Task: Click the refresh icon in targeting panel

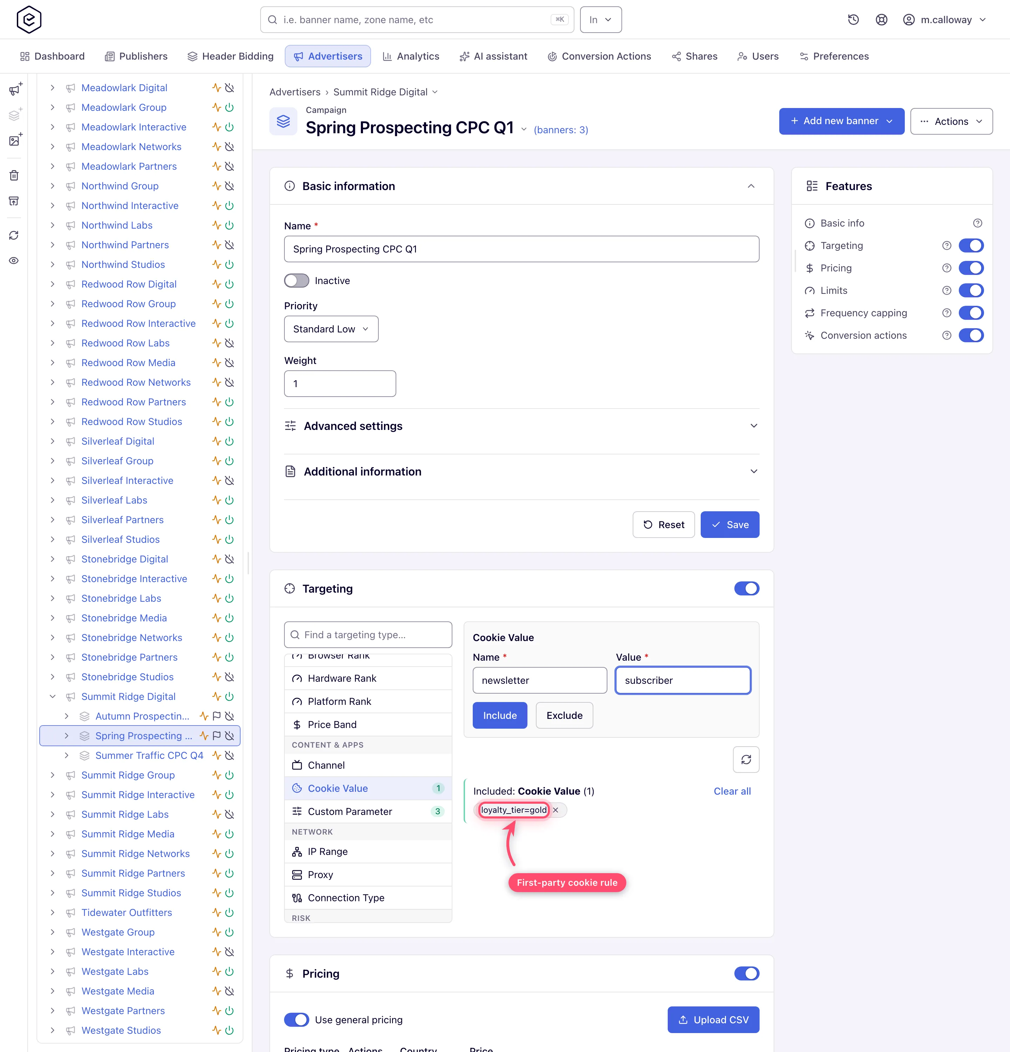Action: [x=746, y=760]
